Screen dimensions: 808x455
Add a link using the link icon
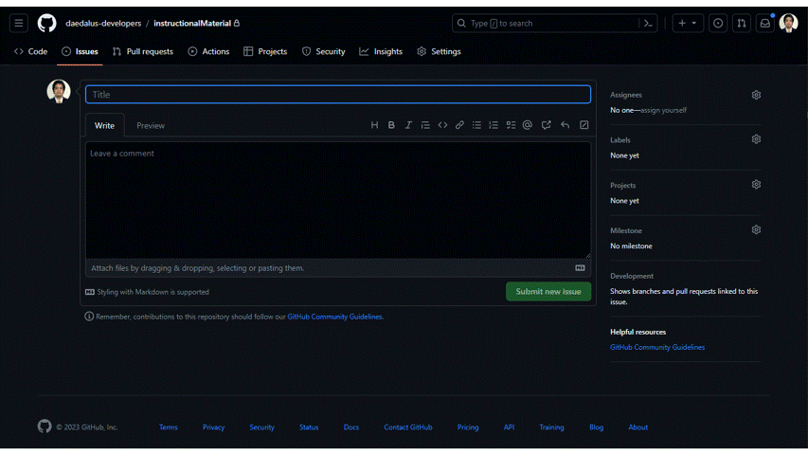coord(459,125)
